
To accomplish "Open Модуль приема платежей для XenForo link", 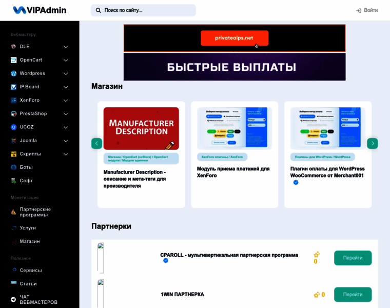I will pos(233,172).
